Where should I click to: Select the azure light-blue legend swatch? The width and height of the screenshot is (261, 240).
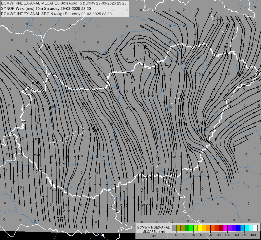coord(243,228)
